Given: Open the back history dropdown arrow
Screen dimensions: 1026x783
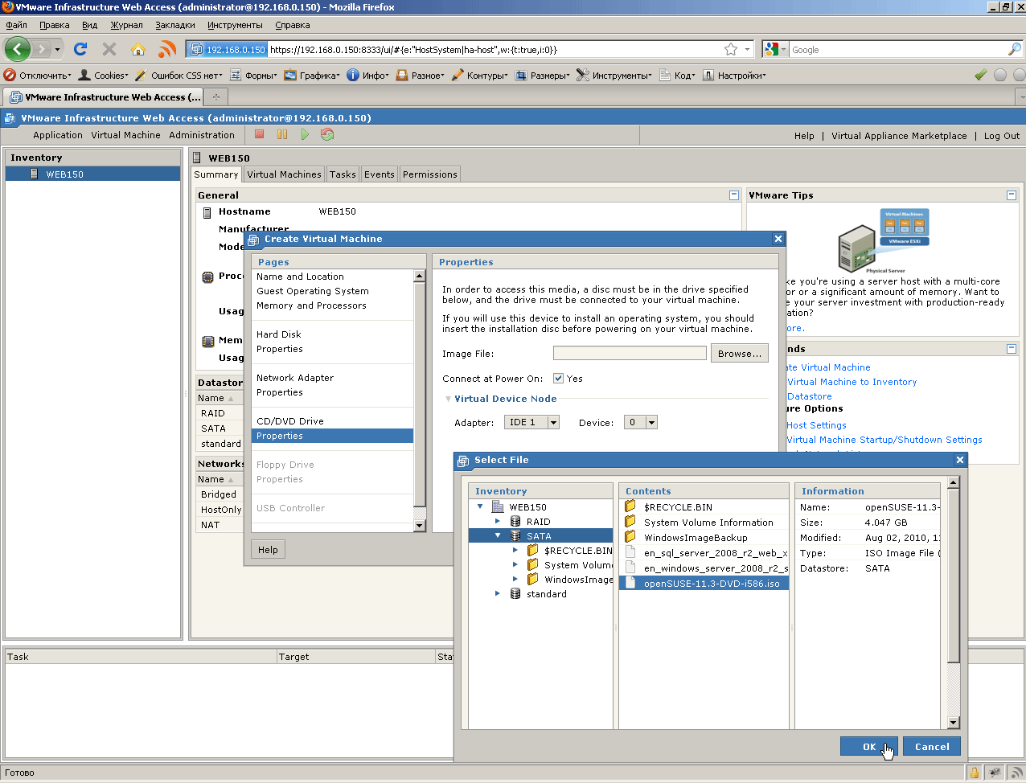Looking at the screenshot, I should pos(57,49).
